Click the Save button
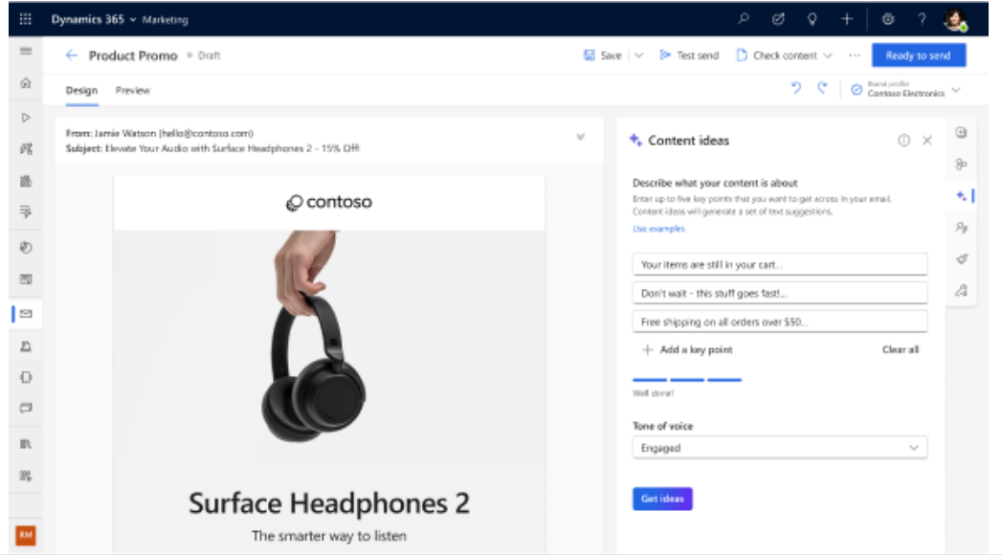This screenshot has width=1002, height=556. (x=603, y=56)
